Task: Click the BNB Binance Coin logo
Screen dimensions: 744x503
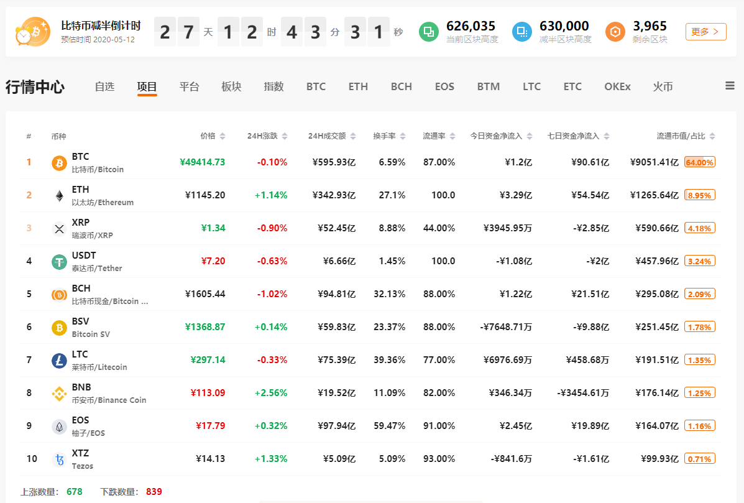Action: pos(59,394)
